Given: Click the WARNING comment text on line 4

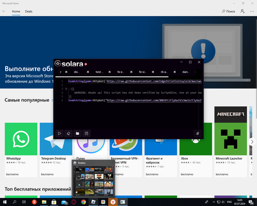Looking at the screenshot, I should 138,93.
